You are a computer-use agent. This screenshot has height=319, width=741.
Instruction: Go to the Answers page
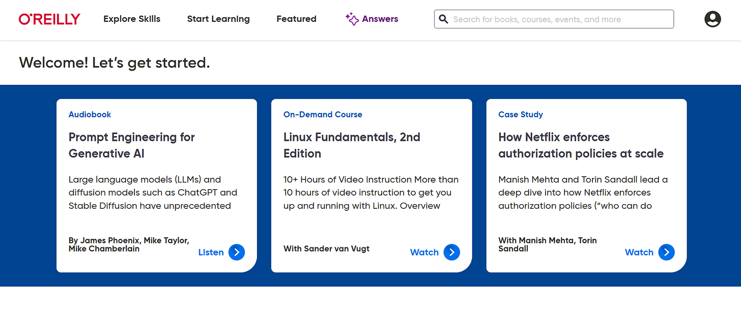tap(372, 19)
